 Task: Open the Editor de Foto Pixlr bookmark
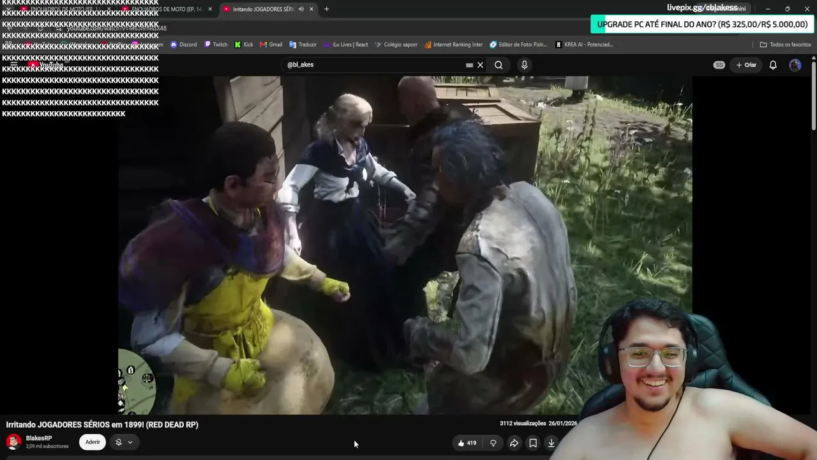click(519, 45)
